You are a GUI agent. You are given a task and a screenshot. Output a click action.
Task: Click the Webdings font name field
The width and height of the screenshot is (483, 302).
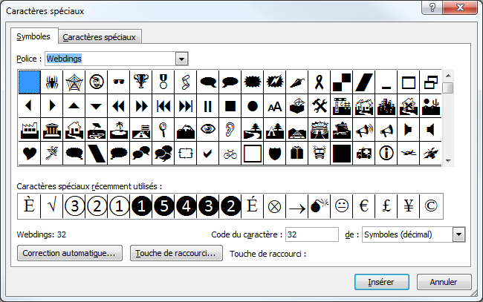coord(110,59)
